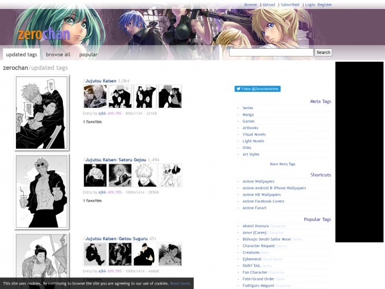Click Read more in cookie notice
The width and height of the screenshot is (385, 289).
click(x=180, y=284)
